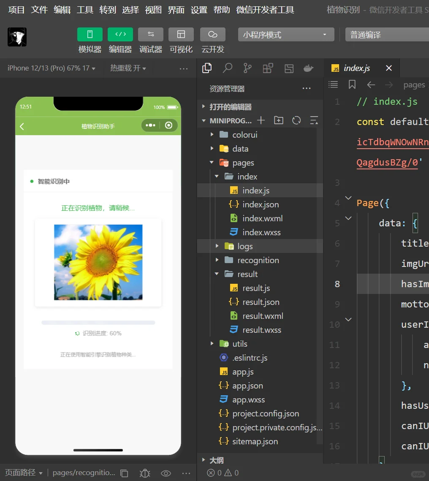Close mini program with capsule circle
Viewport: 429px width, 481px height.
click(168, 125)
